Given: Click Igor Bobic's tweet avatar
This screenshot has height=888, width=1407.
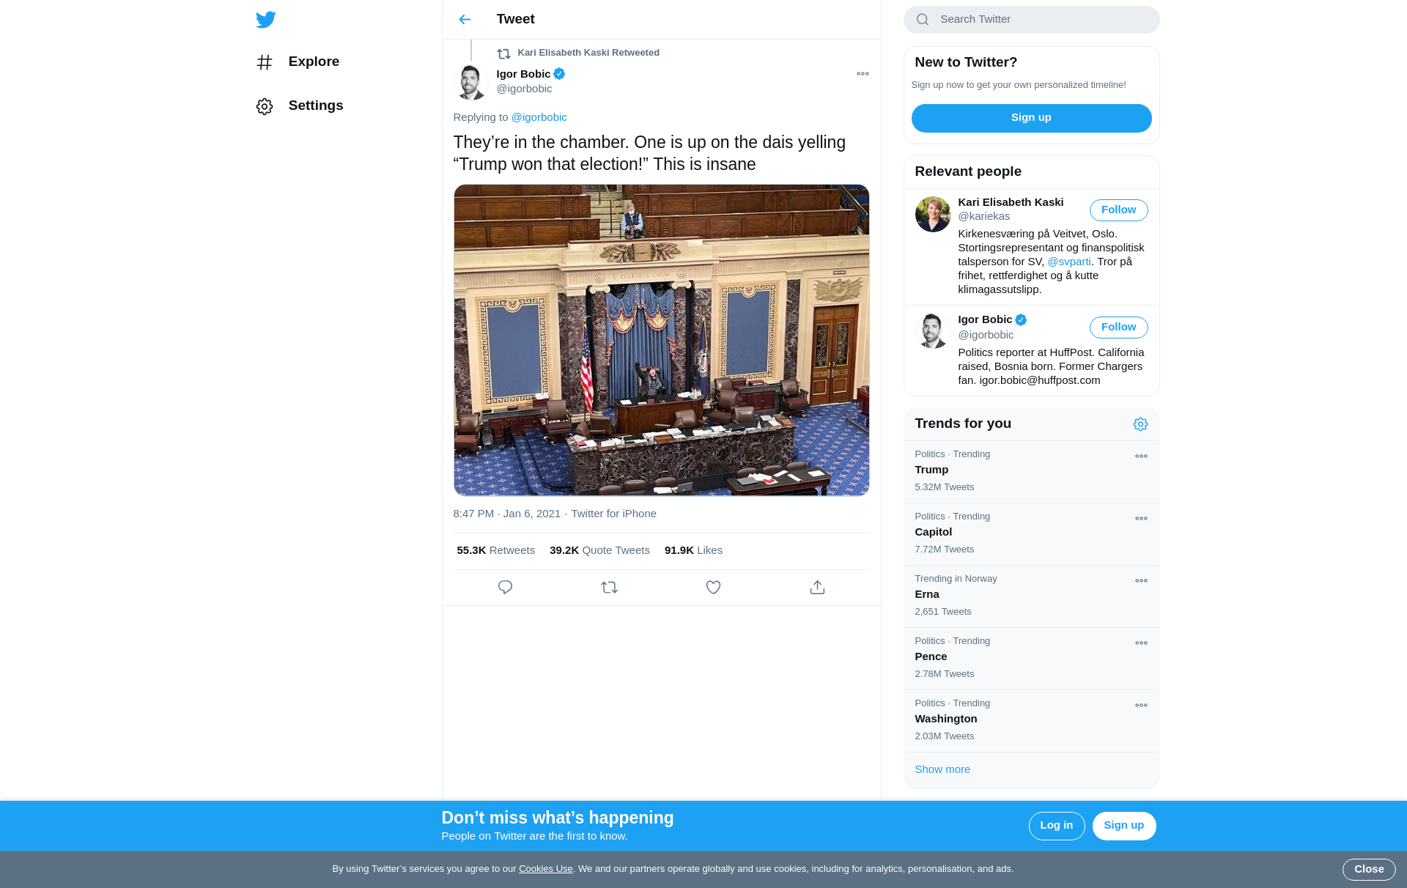Looking at the screenshot, I should (471, 82).
